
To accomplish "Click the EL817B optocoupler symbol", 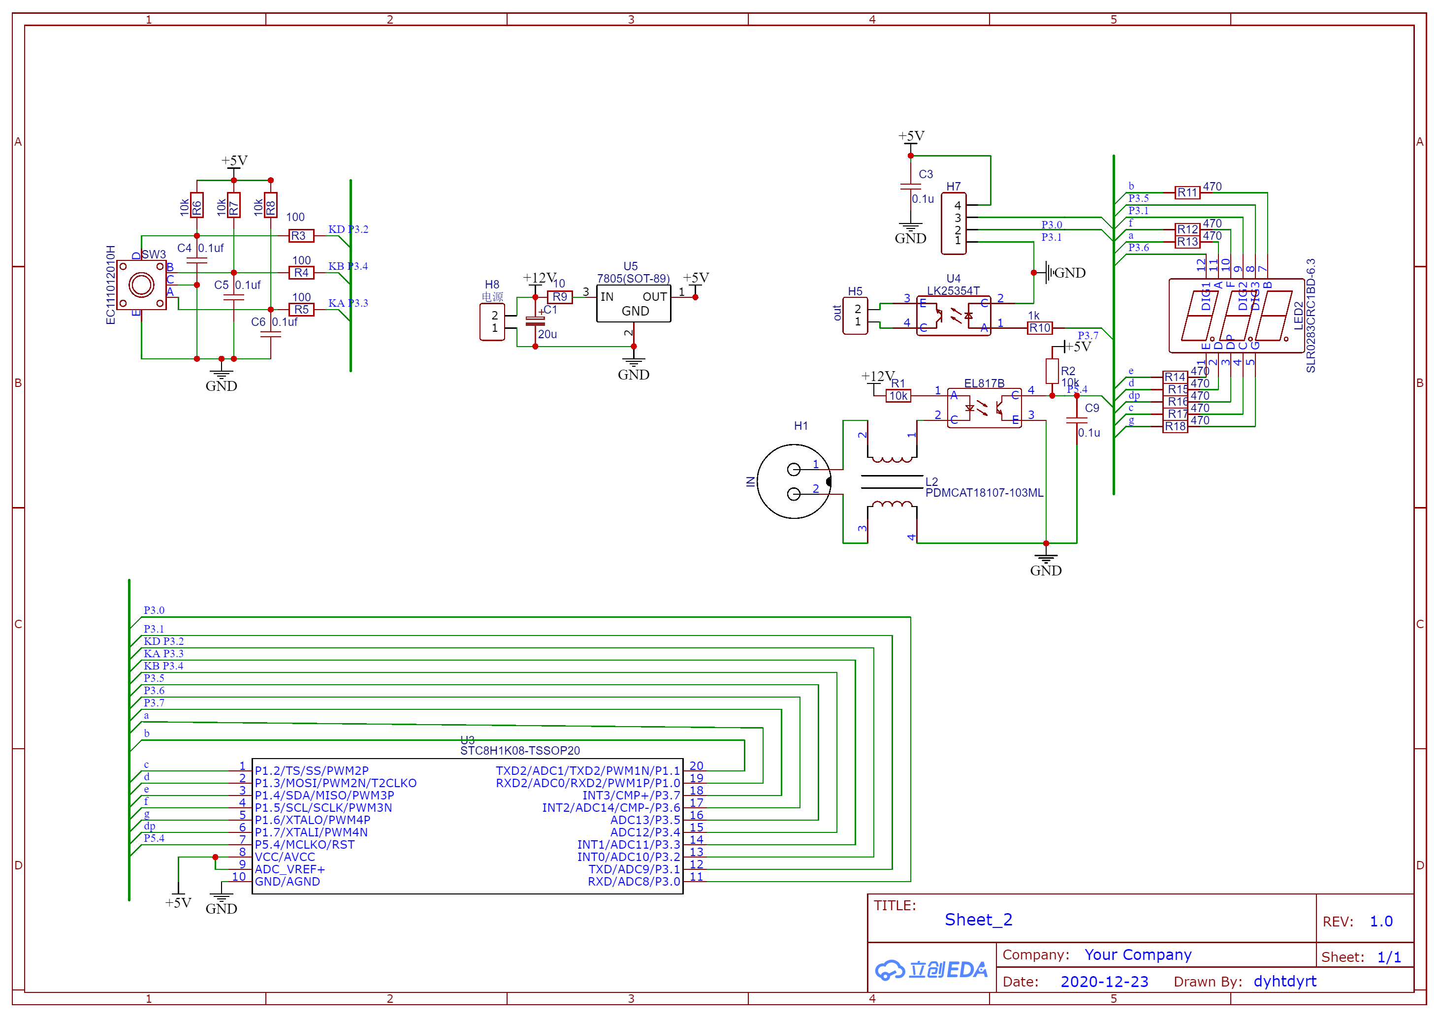I will click(984, 408).
